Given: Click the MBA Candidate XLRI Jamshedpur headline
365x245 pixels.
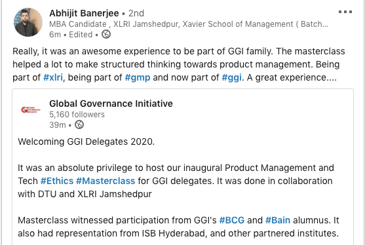Looking at the screenshot, I should point(189,24).
